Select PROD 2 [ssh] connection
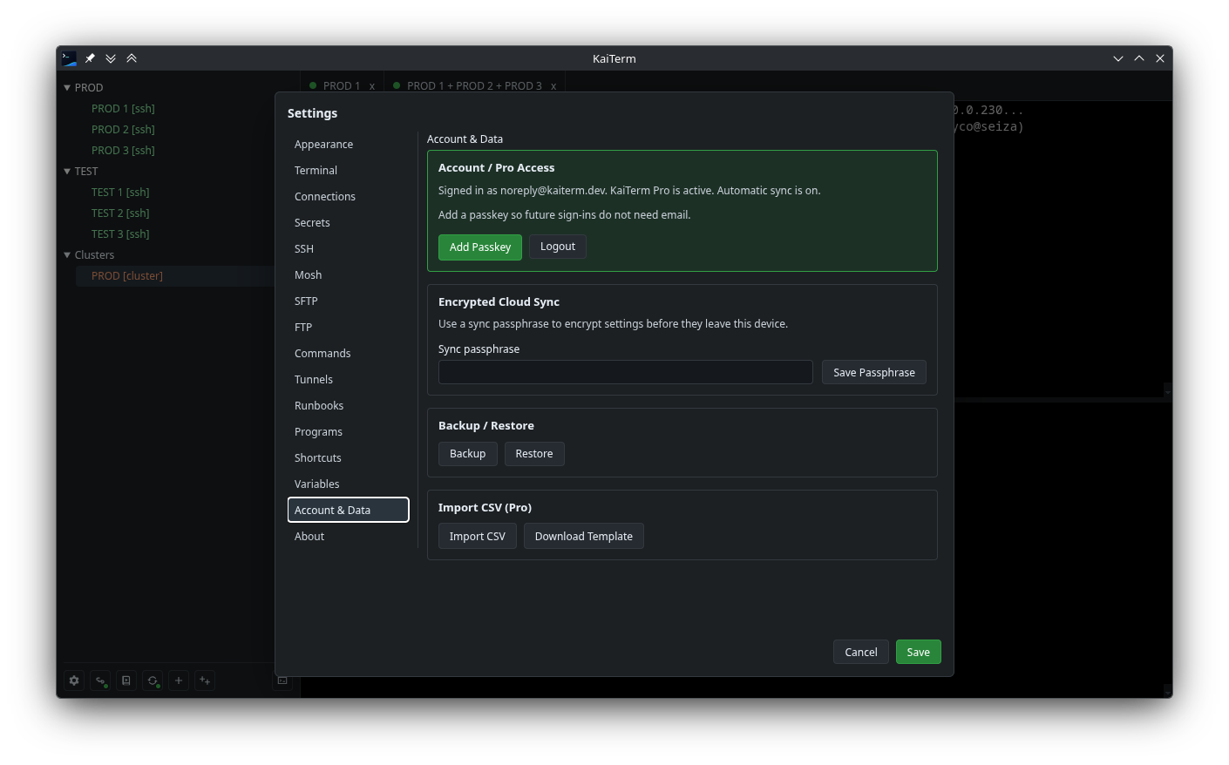 (123, 130)
